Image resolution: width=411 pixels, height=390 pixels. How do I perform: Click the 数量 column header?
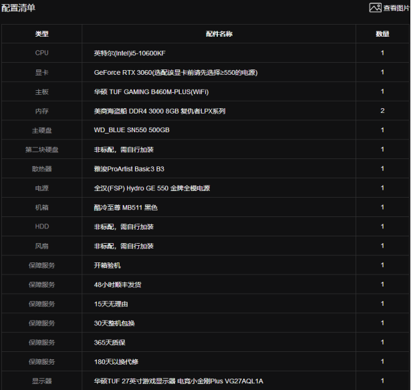click(382, 34)
